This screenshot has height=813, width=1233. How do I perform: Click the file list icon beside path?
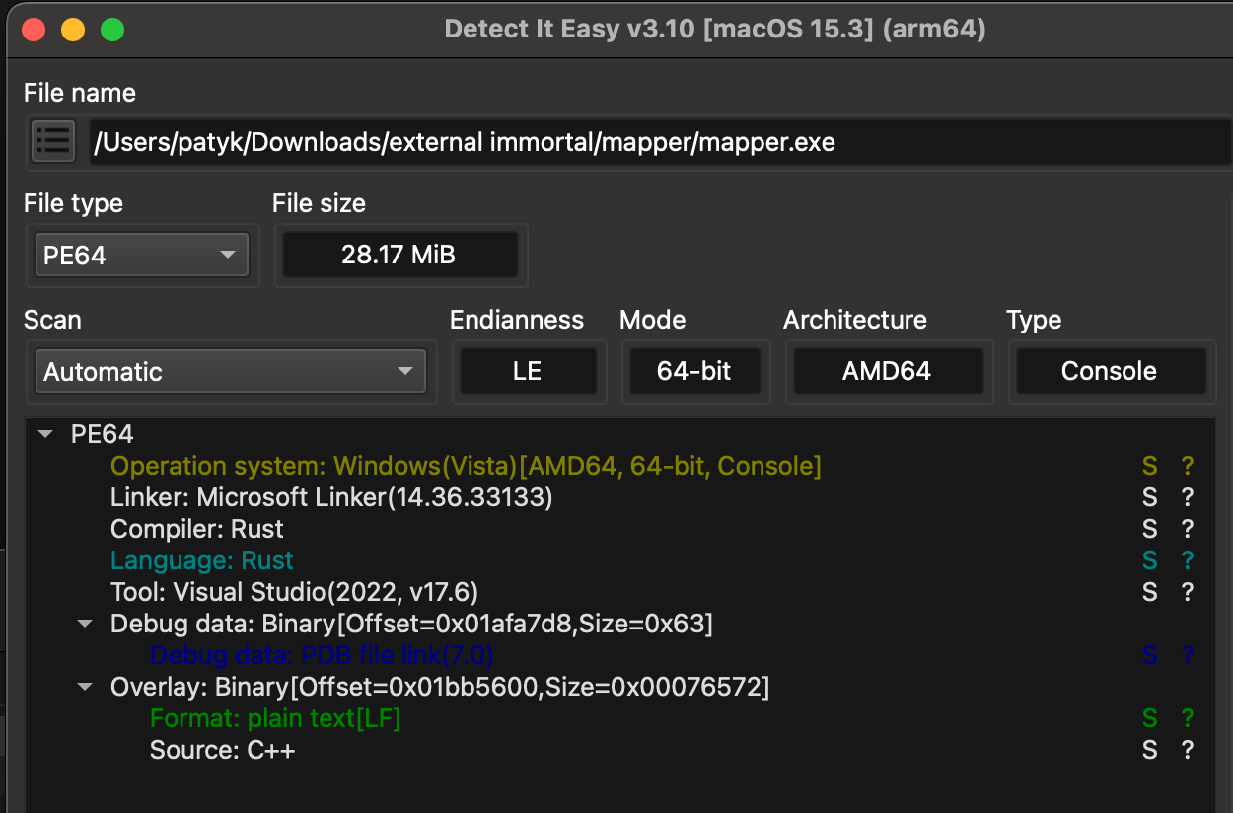click(x=53, y=142)
